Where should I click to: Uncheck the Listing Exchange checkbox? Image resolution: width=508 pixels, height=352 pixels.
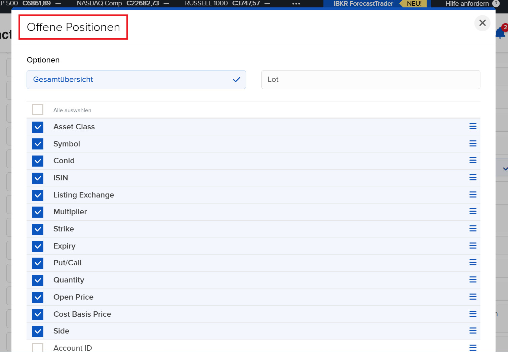click(x=38, y=195)
